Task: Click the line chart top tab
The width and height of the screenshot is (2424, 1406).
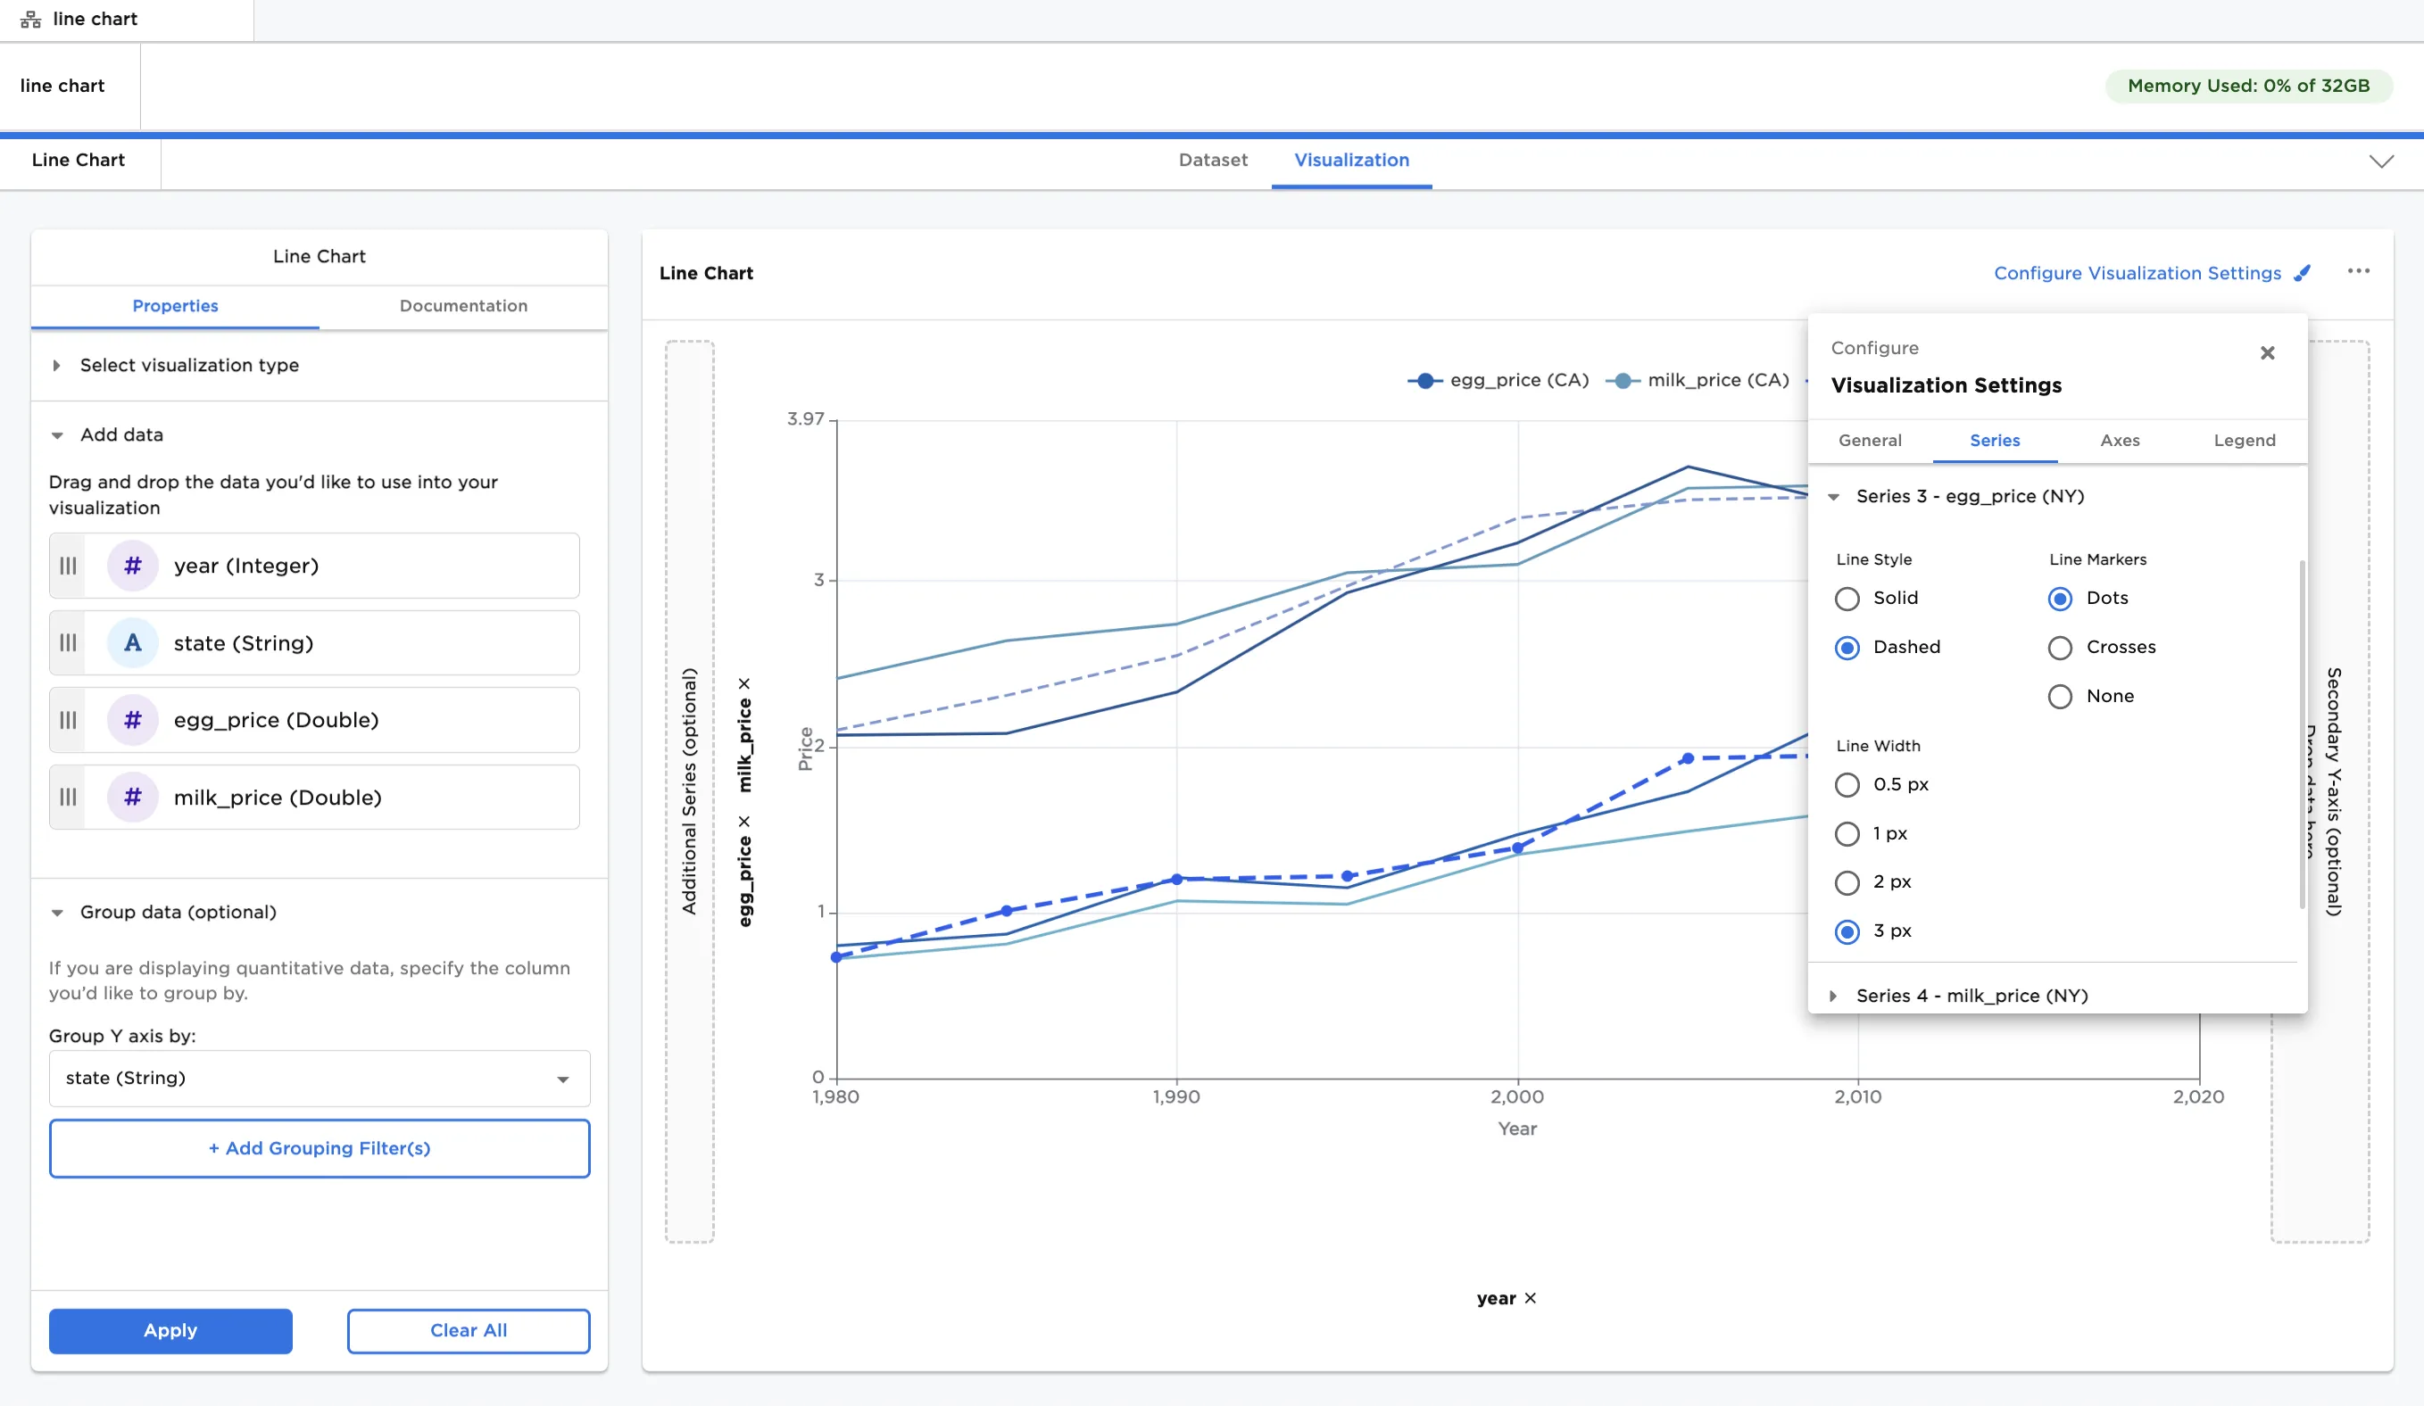Action: [126, 21]
